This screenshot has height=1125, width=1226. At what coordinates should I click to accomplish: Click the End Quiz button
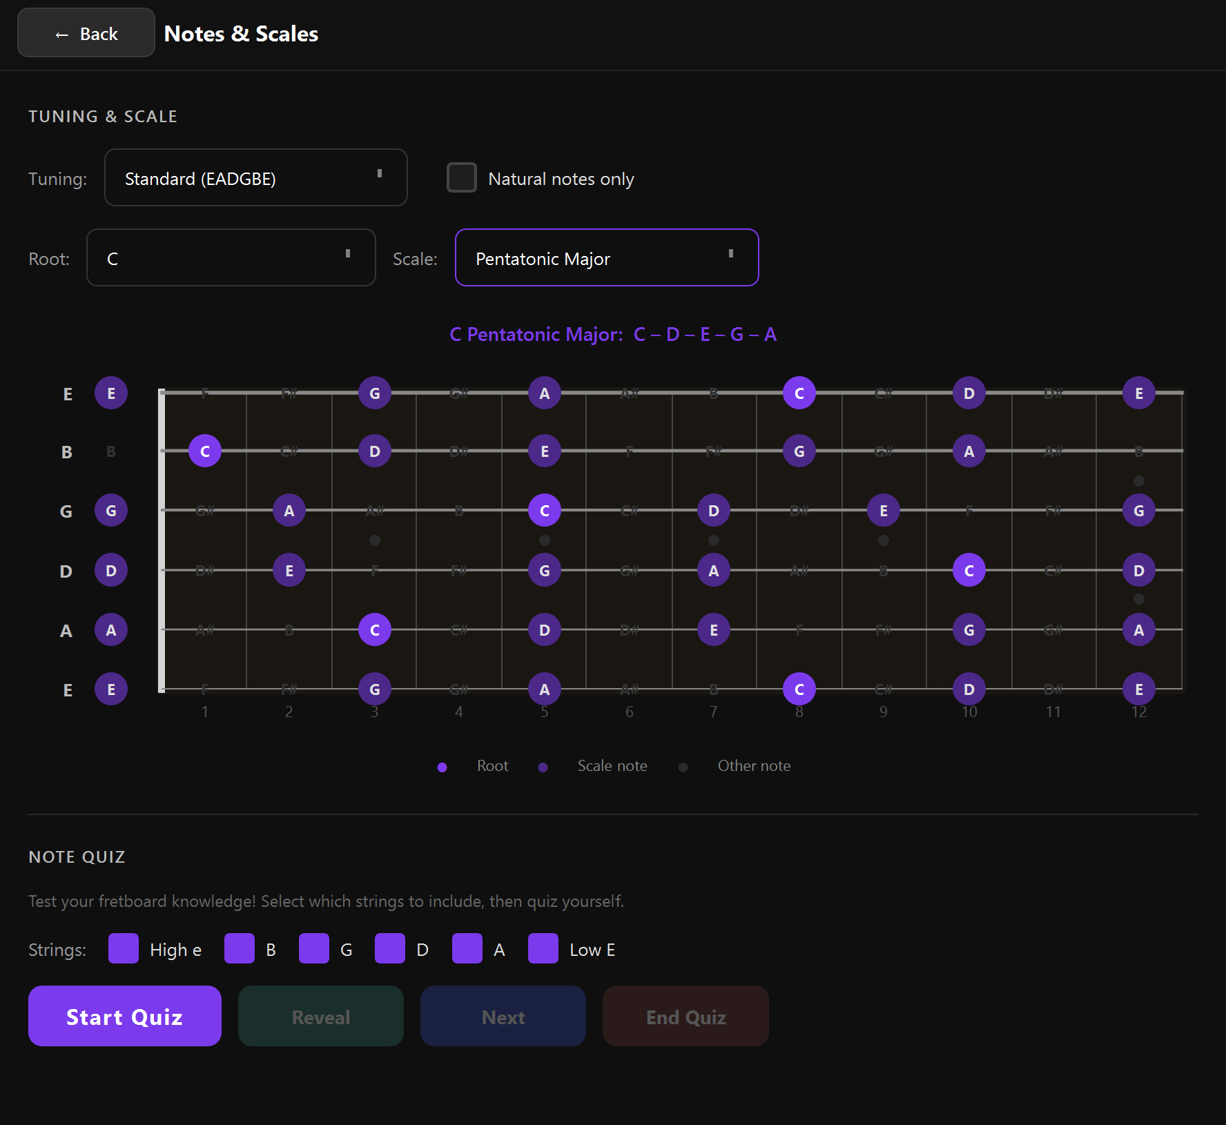pyautogui.click(x=685, y=1017)
